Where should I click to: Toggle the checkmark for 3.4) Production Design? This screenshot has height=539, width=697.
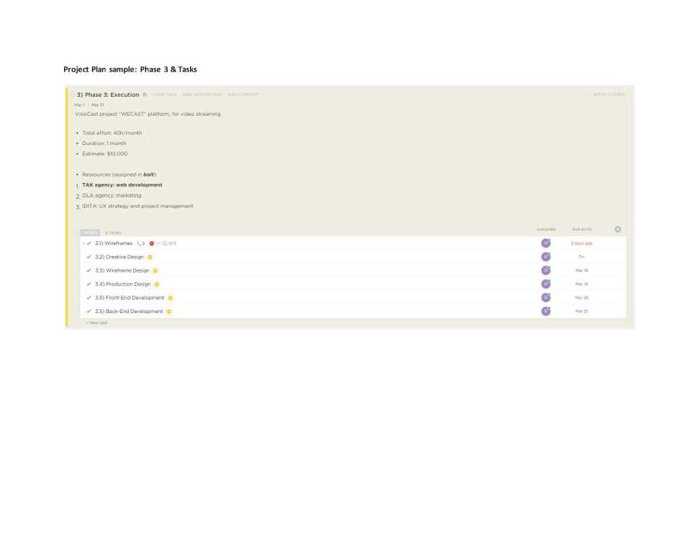[89, 285]
